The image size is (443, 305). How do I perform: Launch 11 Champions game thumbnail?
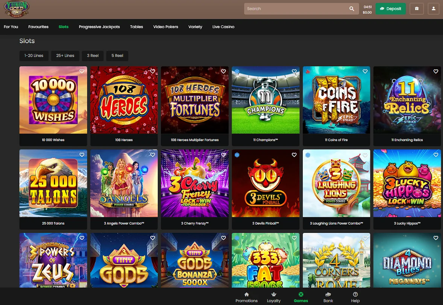(265, 100)
